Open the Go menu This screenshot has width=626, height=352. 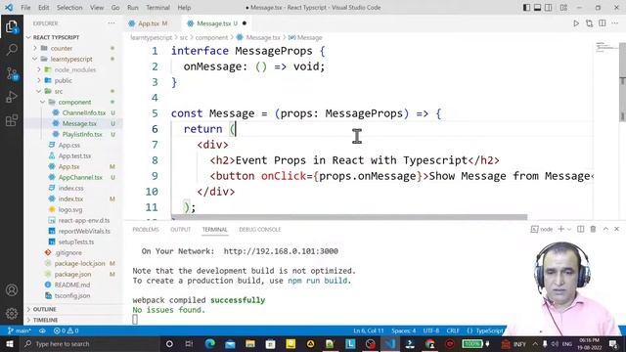point(115,8)
